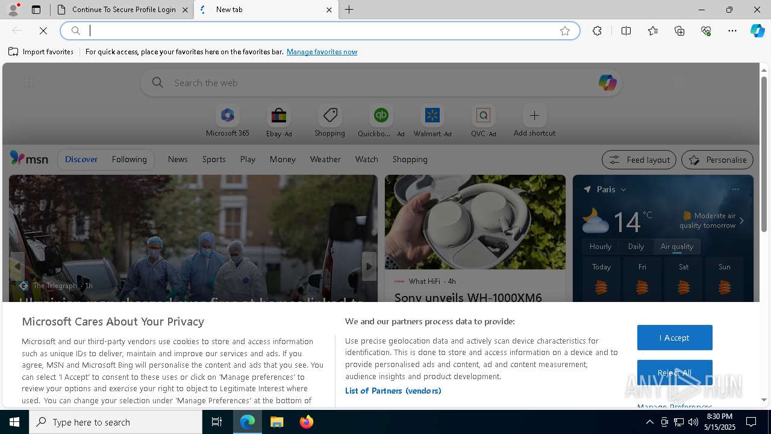Open the Walmart ad shortcut
Image resolution: width=771 pixels, height=434 pixels.
tap(432, 121)
